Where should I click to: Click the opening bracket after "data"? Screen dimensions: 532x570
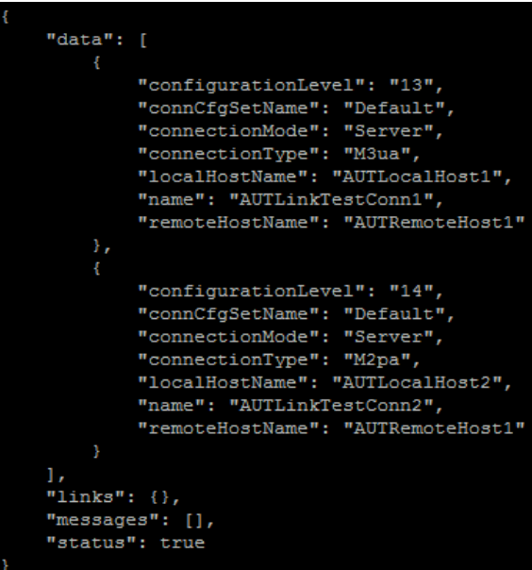point(143,40)
